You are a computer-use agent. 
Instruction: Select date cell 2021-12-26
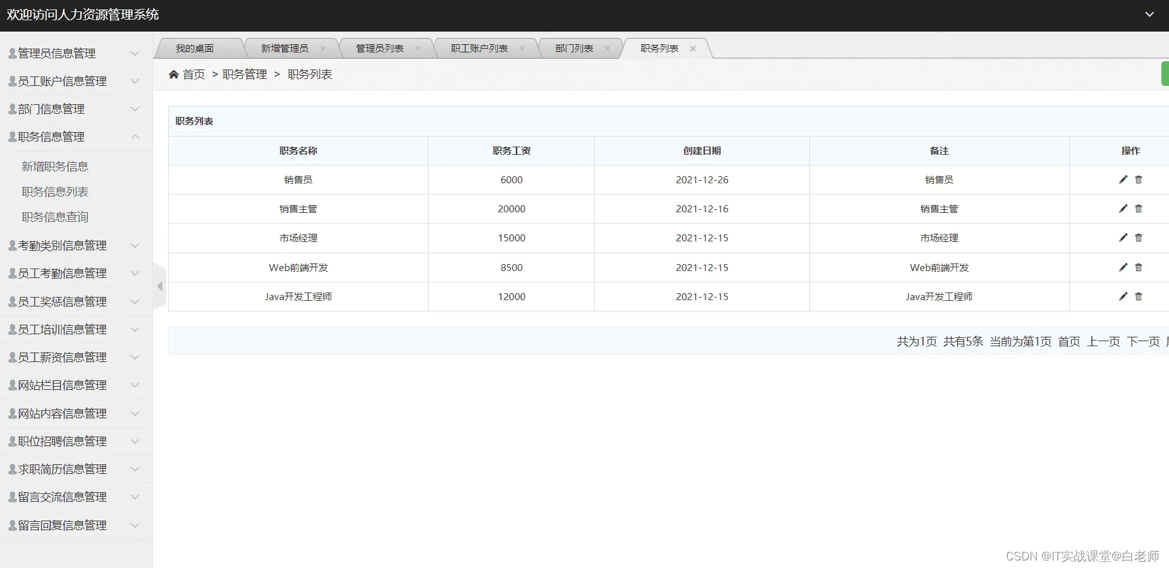[702, 180]
